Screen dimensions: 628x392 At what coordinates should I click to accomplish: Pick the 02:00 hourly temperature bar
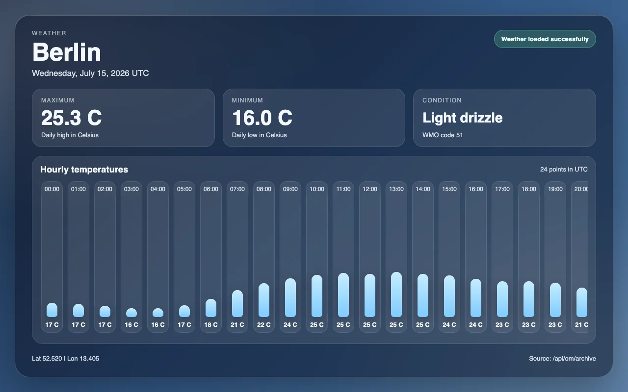click(x=105, y=312)
